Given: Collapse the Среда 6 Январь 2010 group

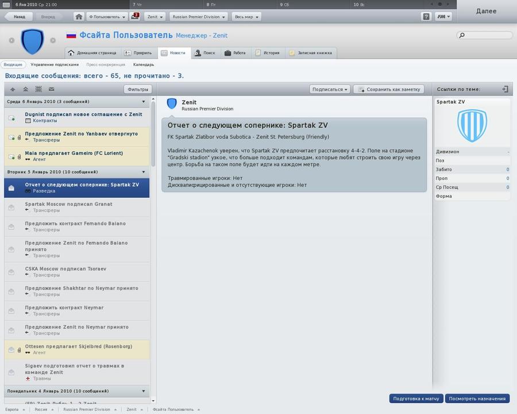Looking at the screenshot, I should point(144,102).
